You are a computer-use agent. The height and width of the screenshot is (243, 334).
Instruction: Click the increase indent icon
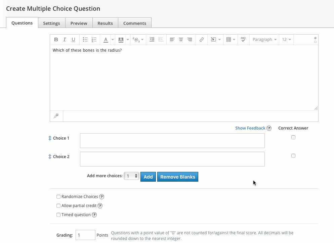point(152,40)
